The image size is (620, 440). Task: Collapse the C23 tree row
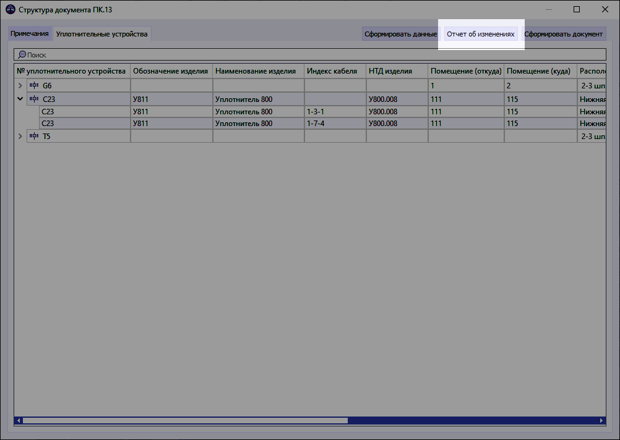click(x=20, y=98)
